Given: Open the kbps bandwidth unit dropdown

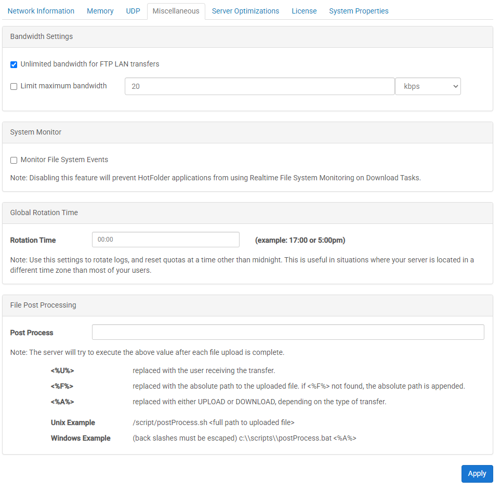Looking at the screenshot, I should 428,86.
